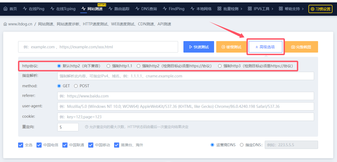Click the play icon on 快速测试 button
This screenshot has height=162, width=337.
pos(190,47)
